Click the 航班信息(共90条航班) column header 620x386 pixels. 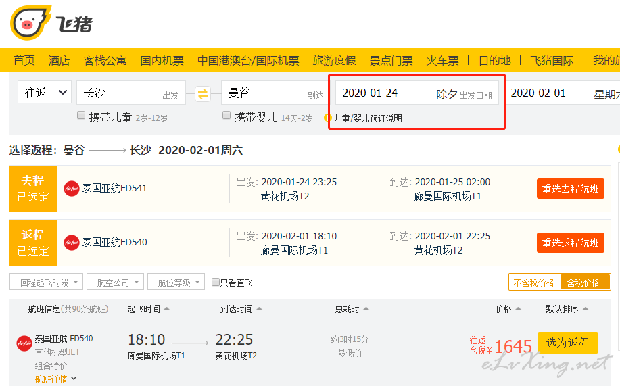[68, 309]
